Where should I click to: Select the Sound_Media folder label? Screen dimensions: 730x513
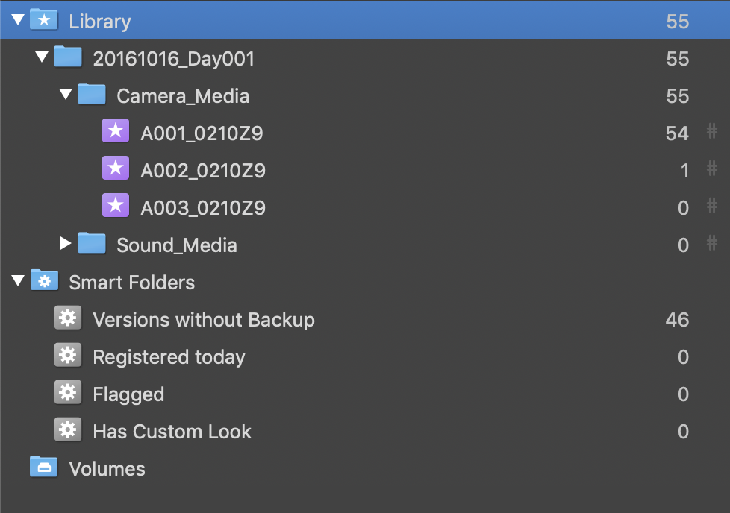click(x=177, y=245)
